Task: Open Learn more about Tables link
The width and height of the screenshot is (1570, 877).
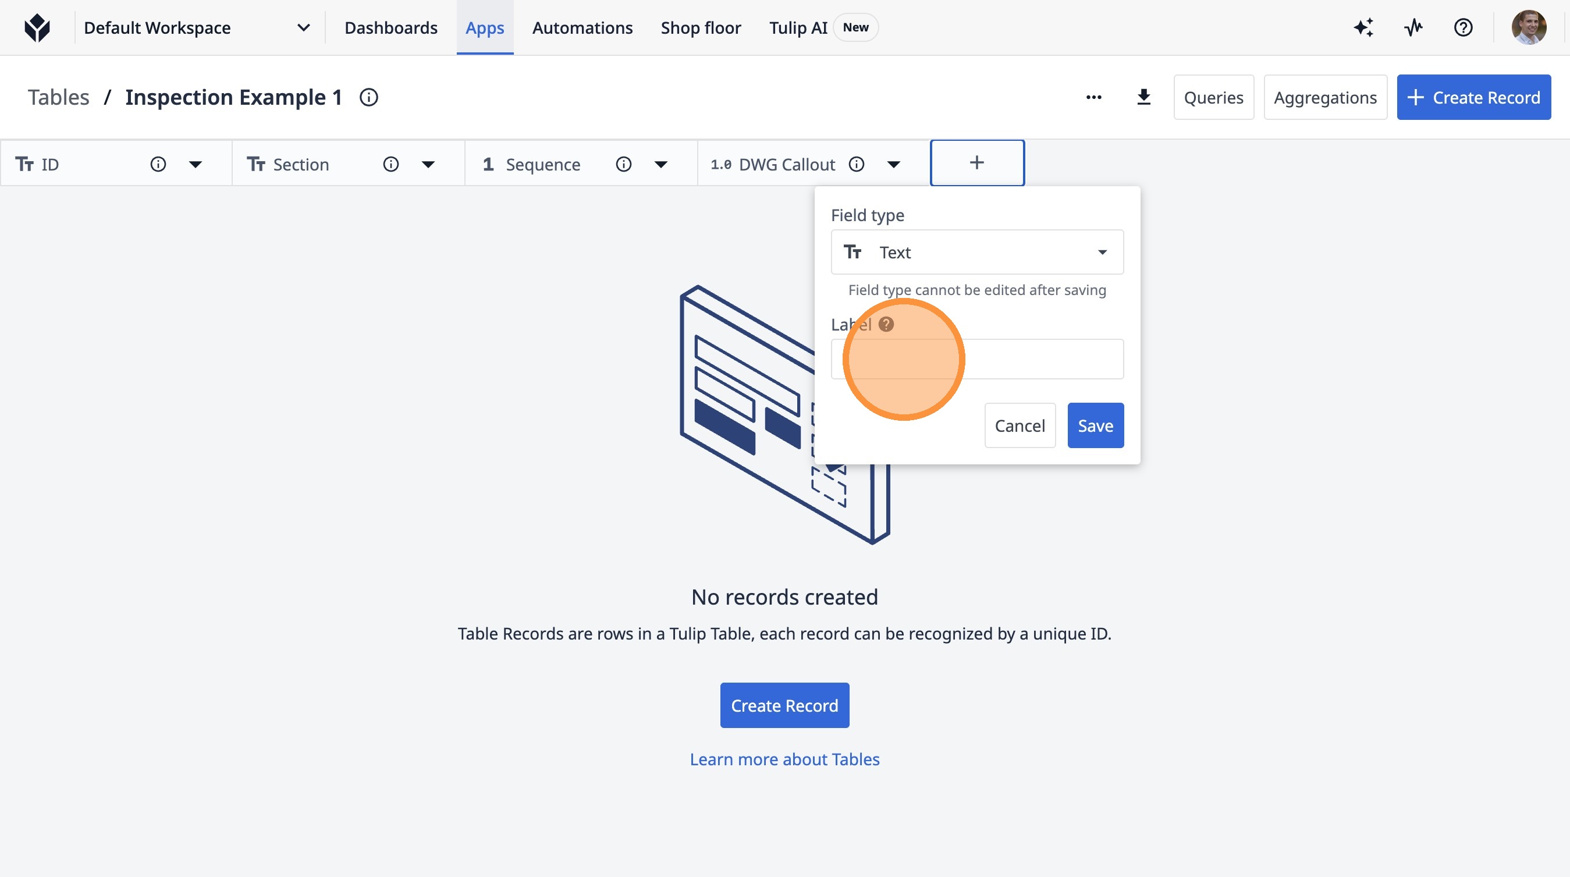Action: pyautogui.click(x=784, y=759)
